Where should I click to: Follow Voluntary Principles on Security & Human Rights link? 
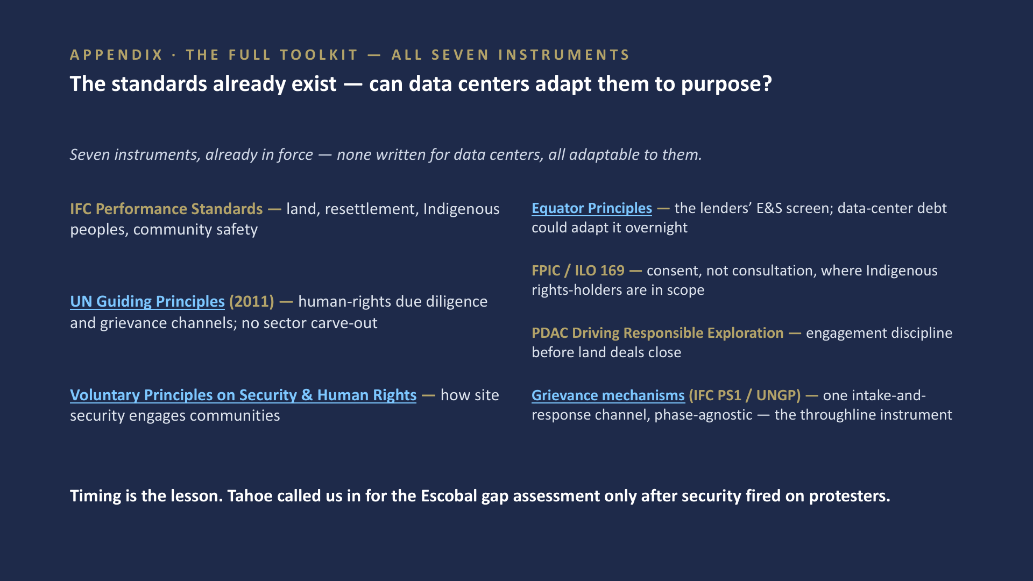tap(243, 395)
